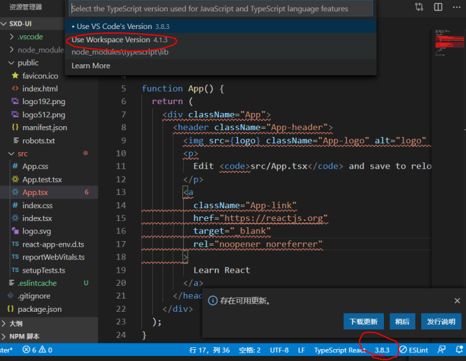Toggle ESLint status bar item
The width and height of the screenshot is (466, 361).
tap(414, 350)
